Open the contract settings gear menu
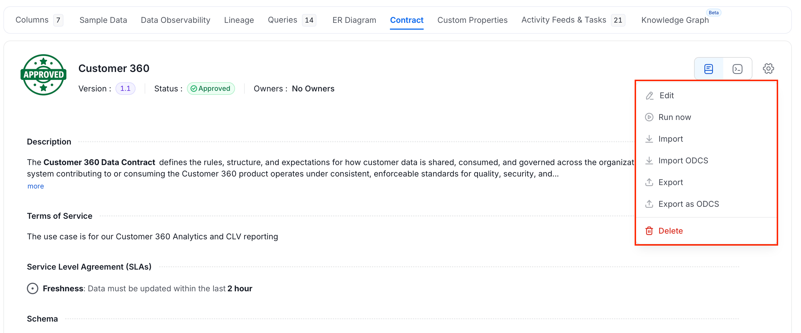This screenshot has height=333, width=801. pos(768,69)
